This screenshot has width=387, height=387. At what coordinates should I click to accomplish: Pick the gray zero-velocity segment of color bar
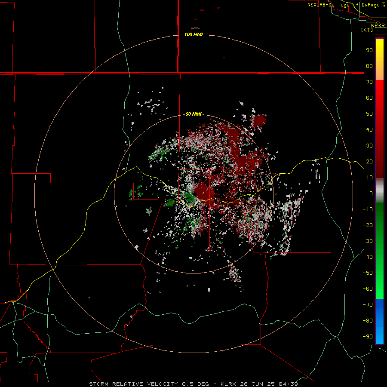click(x=380, y=190)
